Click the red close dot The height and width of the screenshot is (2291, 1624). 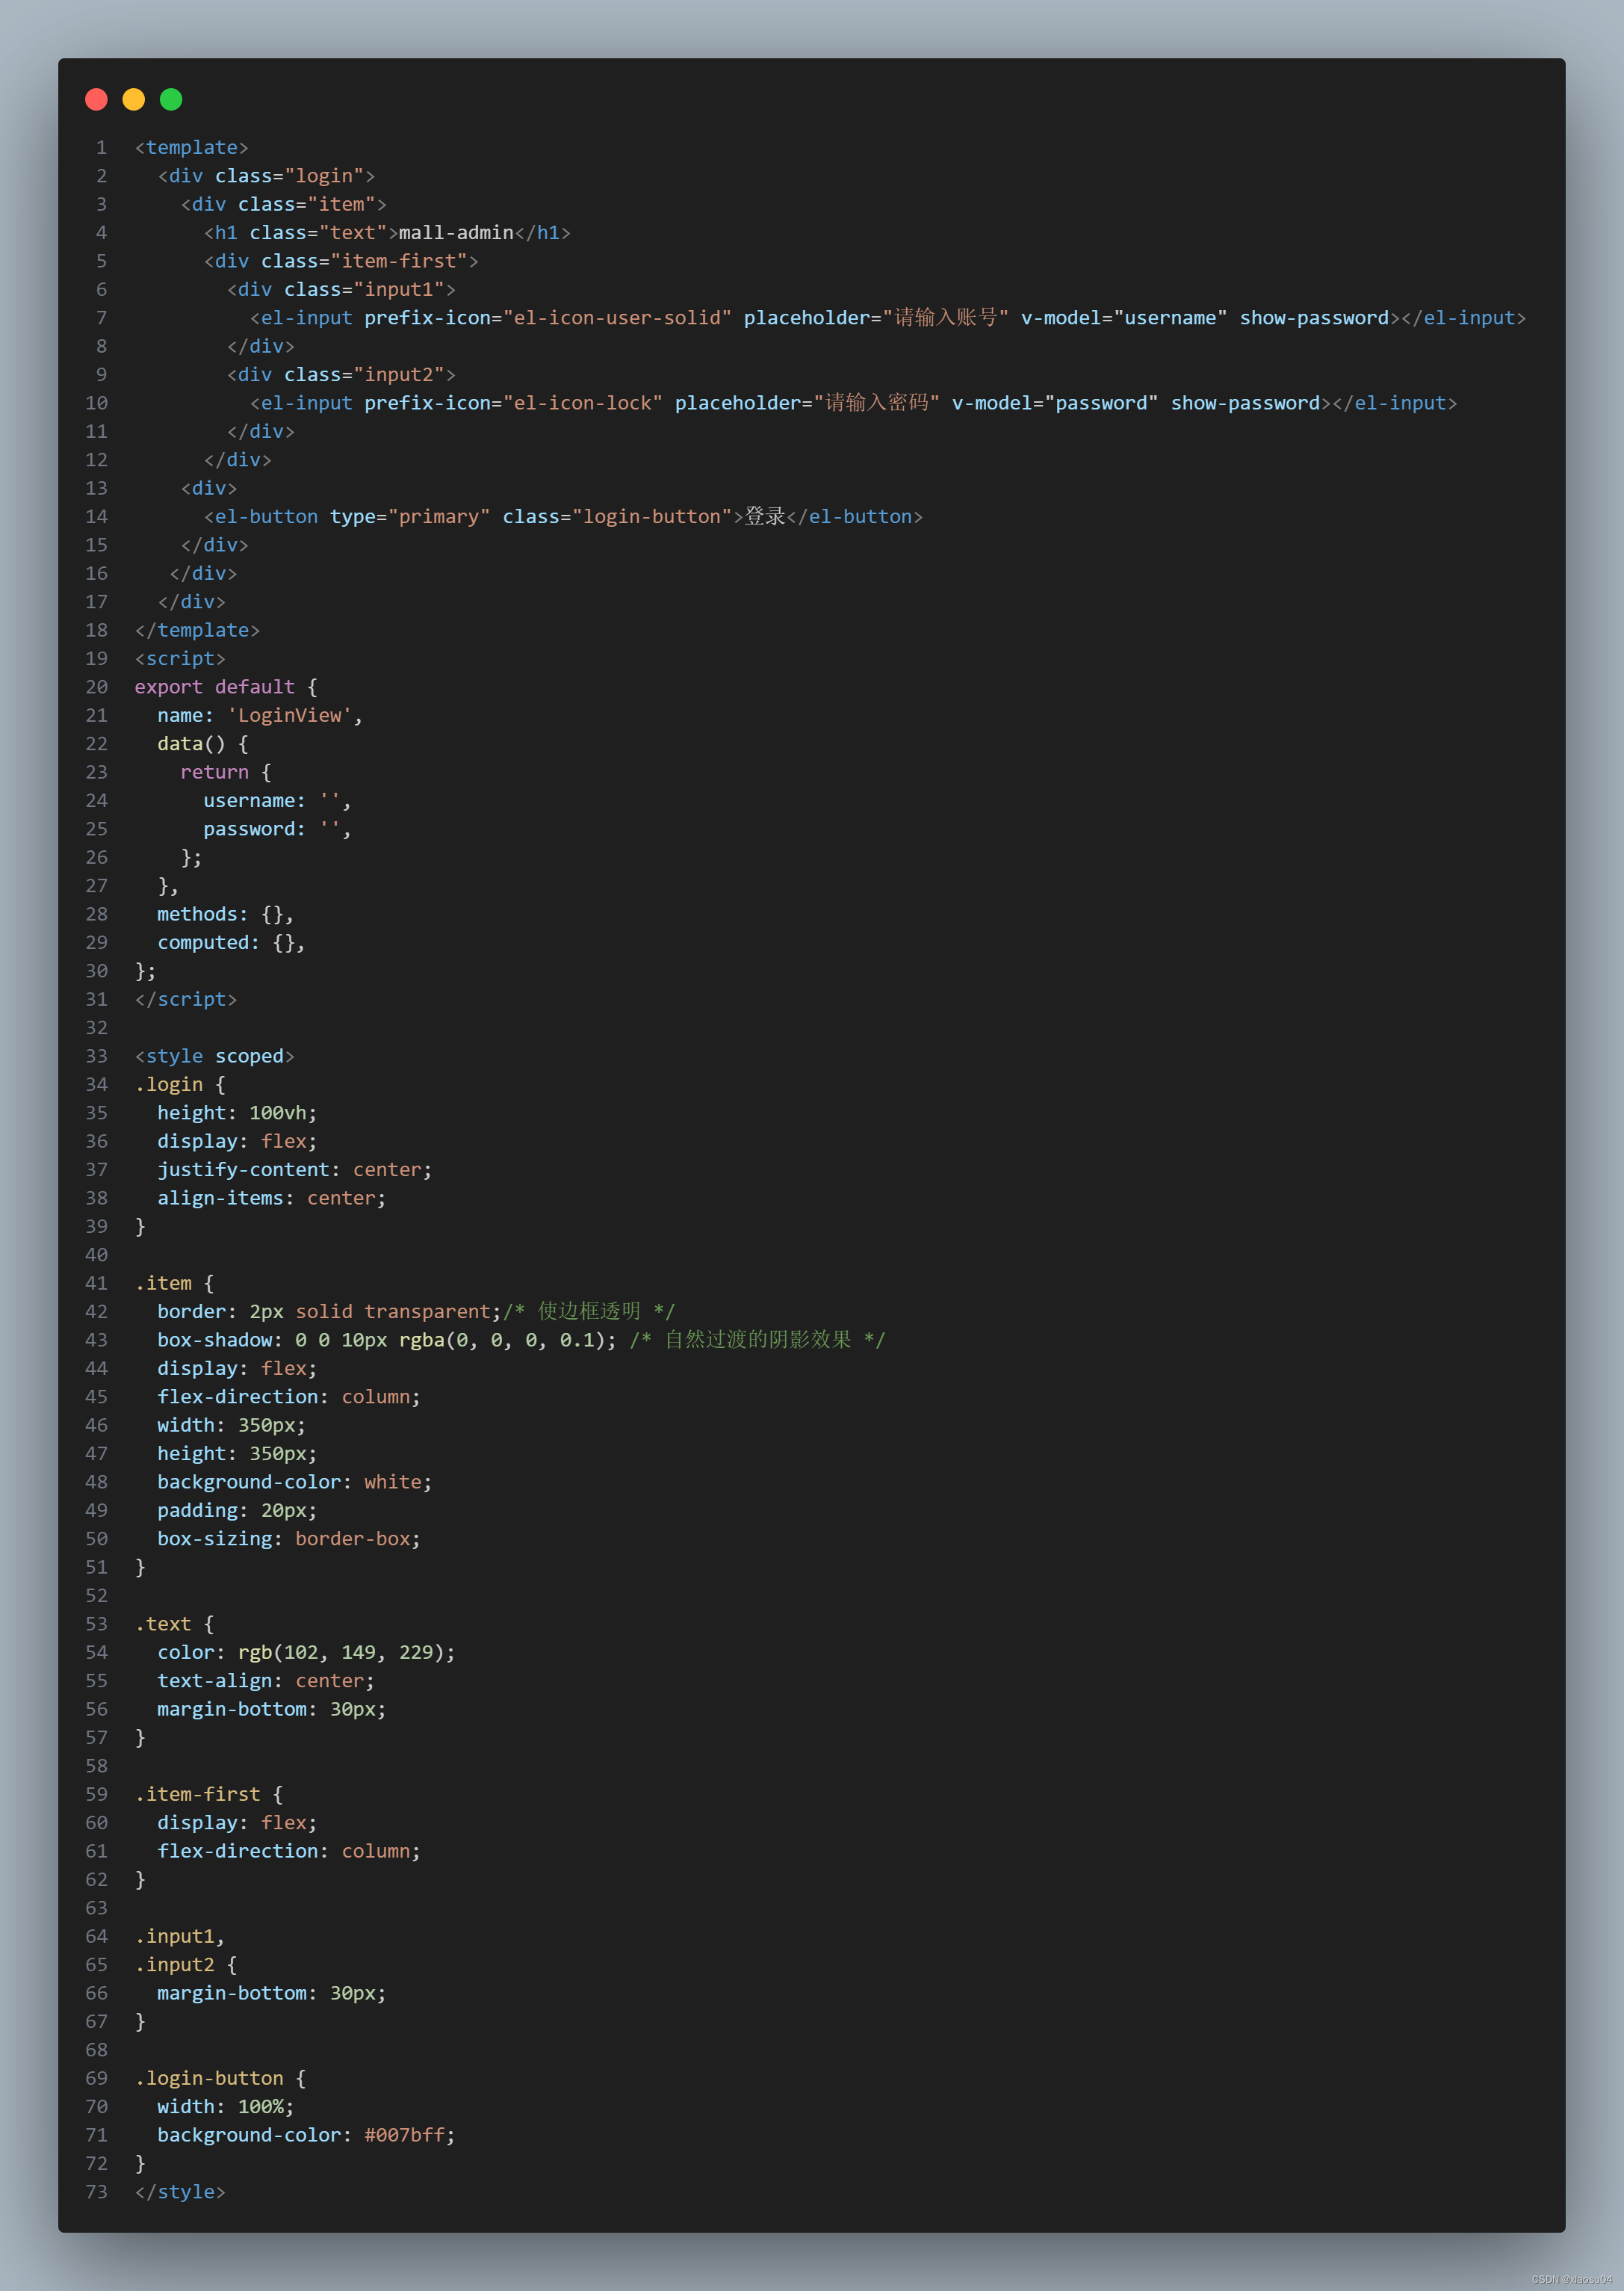(96, 99)
